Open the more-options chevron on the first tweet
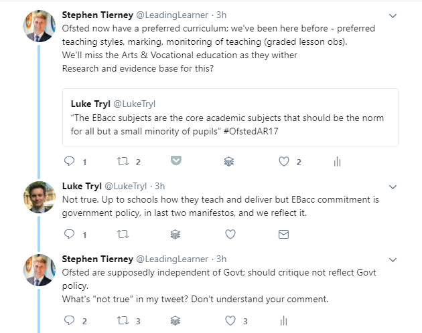Screen dimensions: 422x333 pos(393,15)
